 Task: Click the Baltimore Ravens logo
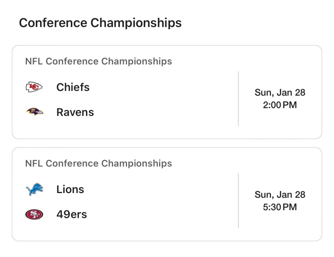(x=34, y=112)
